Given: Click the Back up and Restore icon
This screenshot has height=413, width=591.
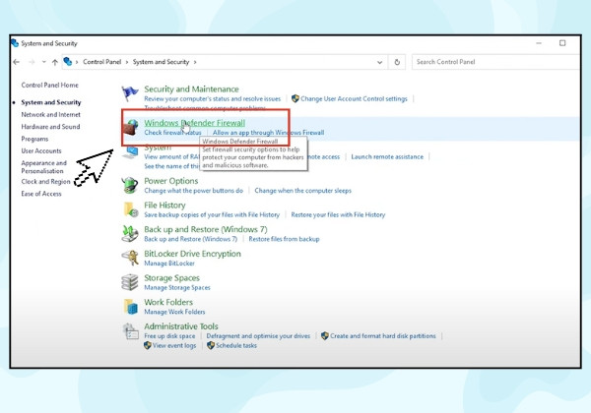Looking at the screenshot, I should [130, 234].
